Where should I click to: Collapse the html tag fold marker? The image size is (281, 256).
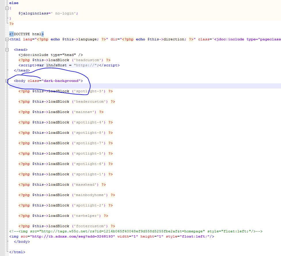(x=7, y=39)
